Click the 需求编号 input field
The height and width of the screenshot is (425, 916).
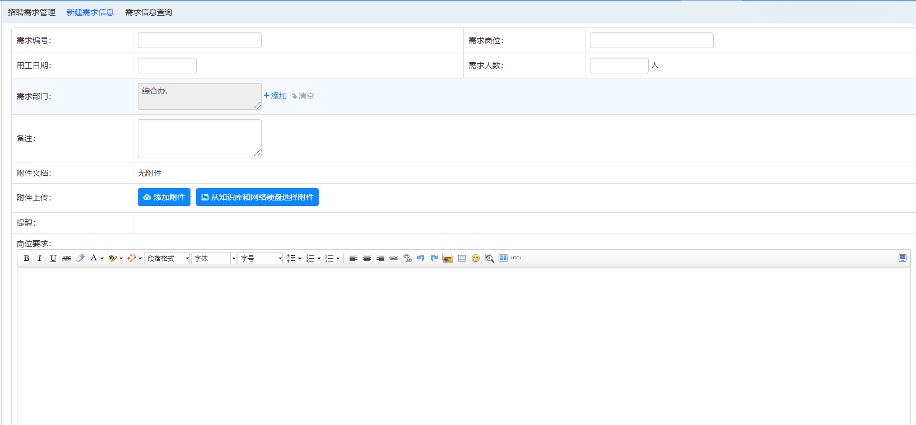click(199, 40)
